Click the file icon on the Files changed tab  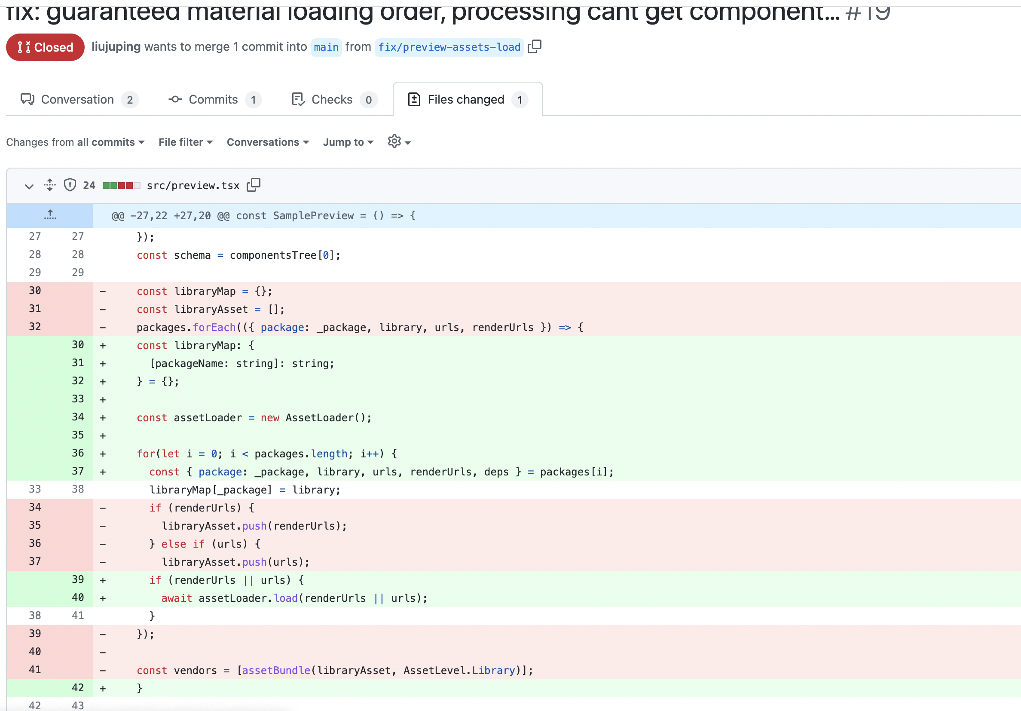pos(414,99)
